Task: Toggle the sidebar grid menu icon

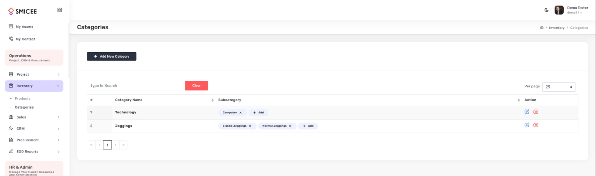Action: point(60,10)
